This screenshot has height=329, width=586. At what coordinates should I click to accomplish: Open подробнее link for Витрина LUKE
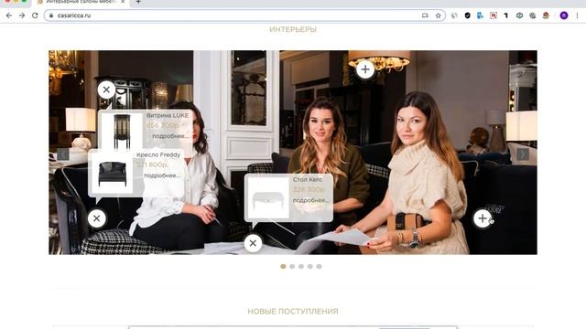pyautogui.click(x=170, y=136)
